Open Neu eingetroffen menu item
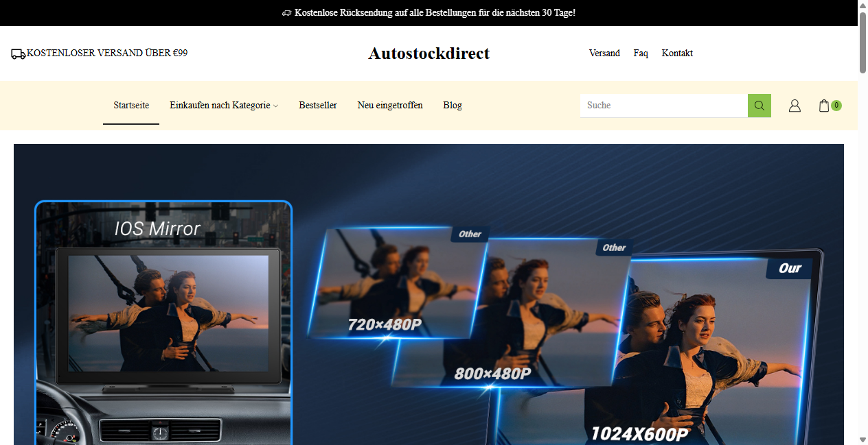Viewport: 868px width, 445px height. coord(390,106)
